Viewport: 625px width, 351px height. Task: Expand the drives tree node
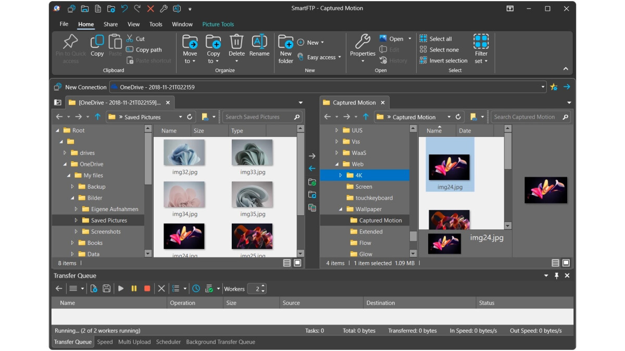[x=65, y=153]
